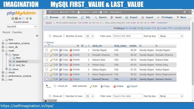The width and height of the screenshot is (194, 109).
Task: Check the top Show all checkbox
Action: click(50, 36)
